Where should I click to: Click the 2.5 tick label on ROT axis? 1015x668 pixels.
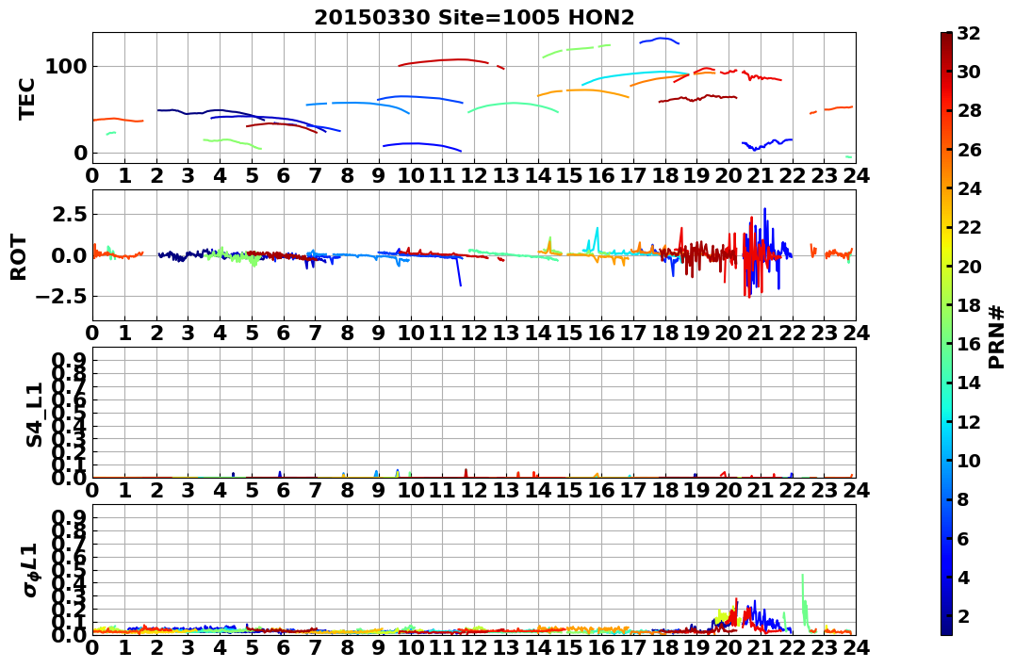point(69,214)
